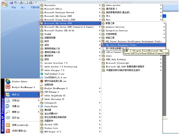Click the Windows Update icon

(8, 81)
